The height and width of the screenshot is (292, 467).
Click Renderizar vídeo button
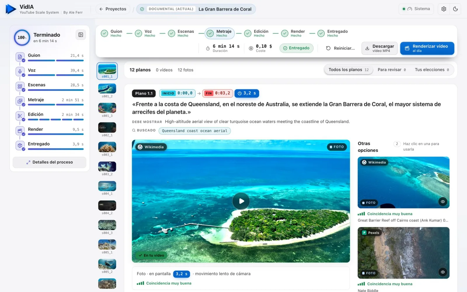pyautogui.click(x=427, y=48)
